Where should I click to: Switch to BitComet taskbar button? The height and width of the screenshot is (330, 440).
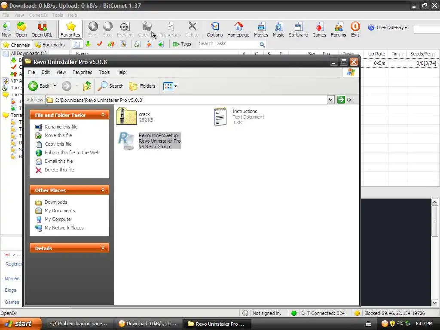coord(148,324)
